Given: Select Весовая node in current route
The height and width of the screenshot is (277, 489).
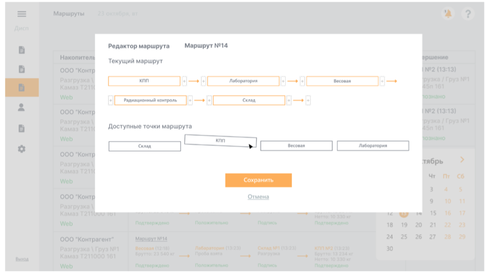Looking at the screenshot, I should pyautogui.click(x=342, y=81).
